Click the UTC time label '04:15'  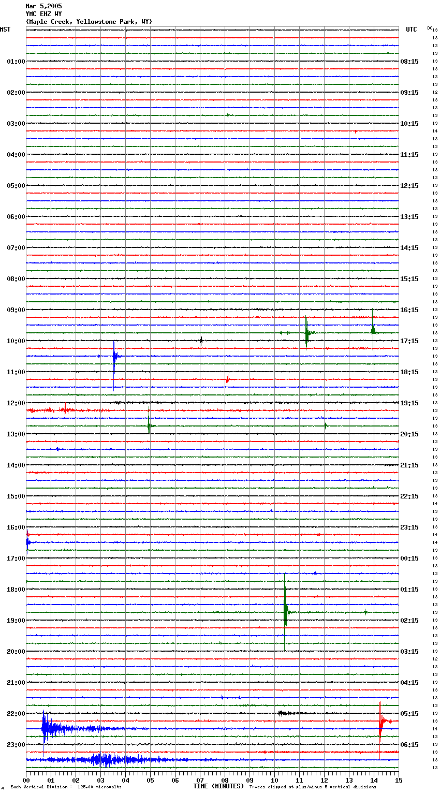point(409,683)
